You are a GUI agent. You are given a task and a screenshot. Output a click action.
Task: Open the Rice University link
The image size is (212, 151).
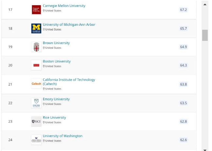coord(54,118)
